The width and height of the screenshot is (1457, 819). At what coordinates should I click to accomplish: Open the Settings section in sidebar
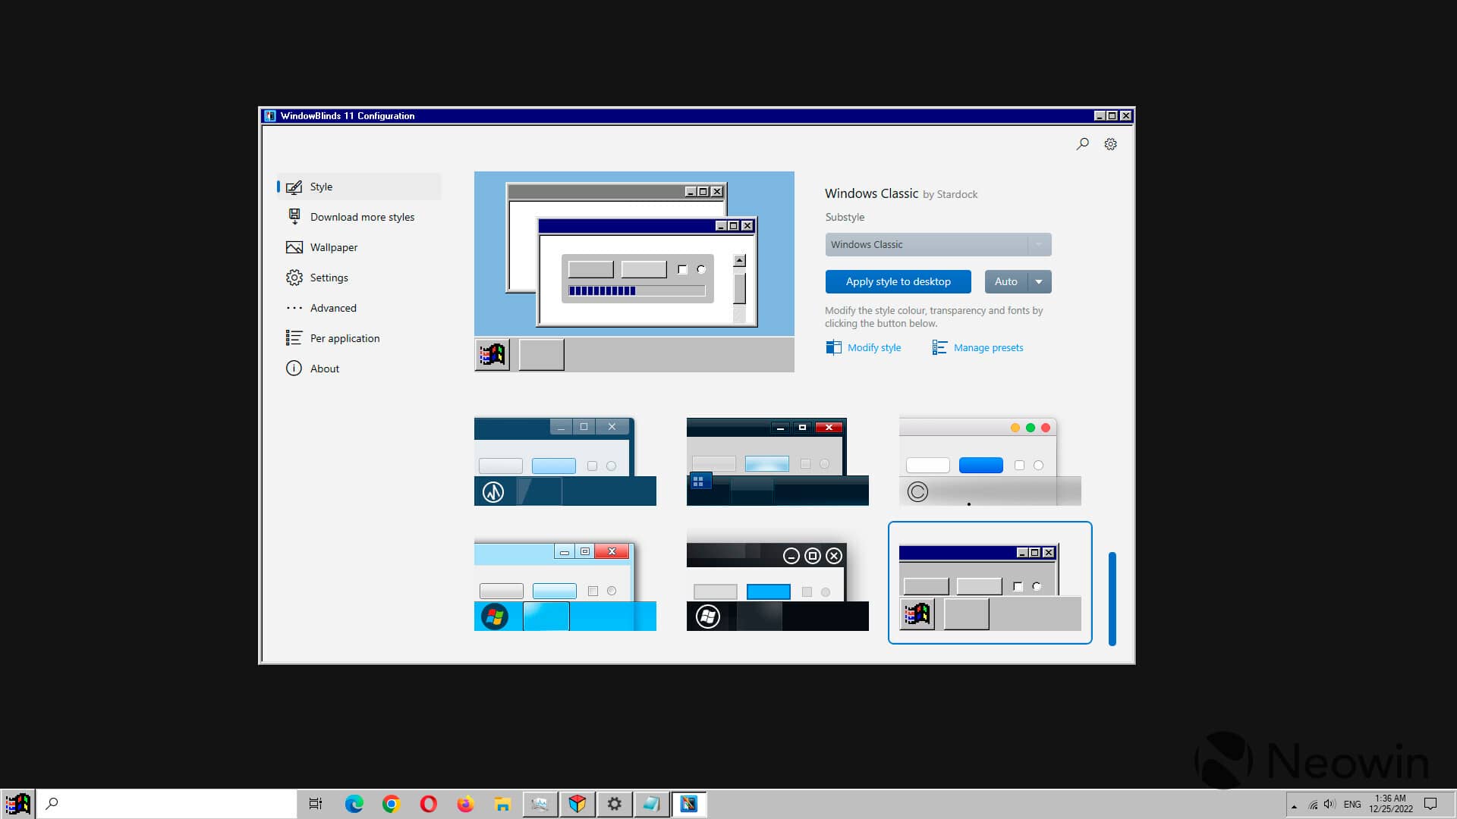329,278
